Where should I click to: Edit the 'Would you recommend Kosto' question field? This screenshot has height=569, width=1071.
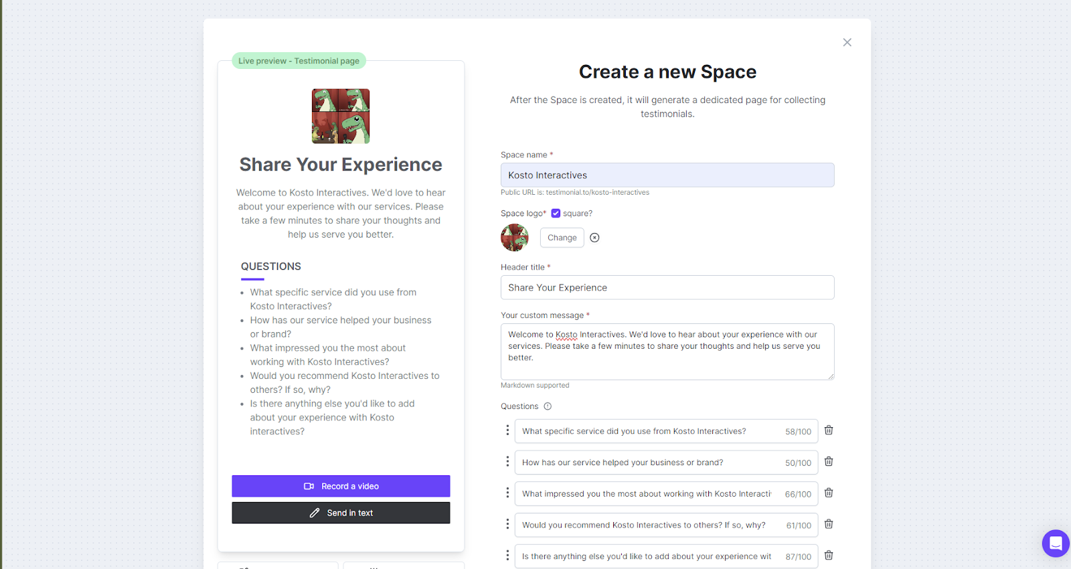point(666,525)
